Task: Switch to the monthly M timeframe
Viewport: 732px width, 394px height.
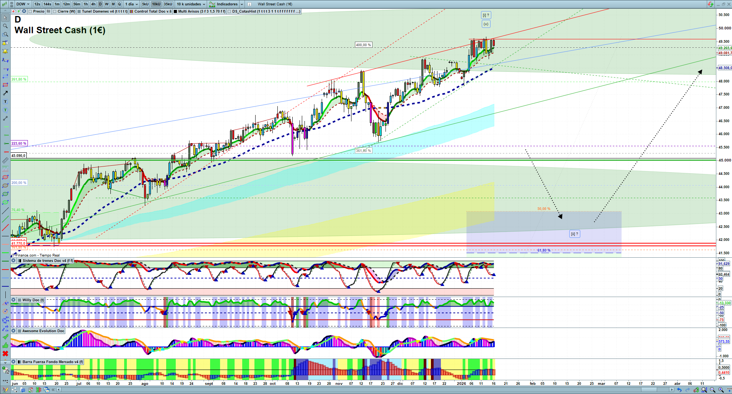Action: coord(113,4)
